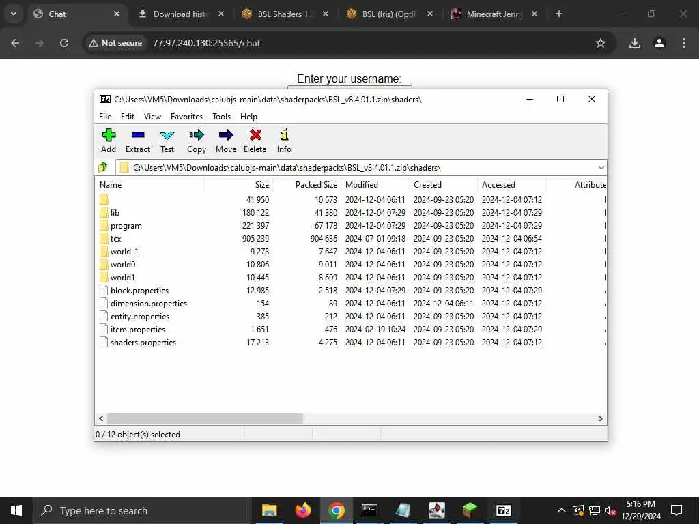Screen dimensions: 699x524
Task: Sort by Packed Size column header
Action: click(x=307, y=184)
